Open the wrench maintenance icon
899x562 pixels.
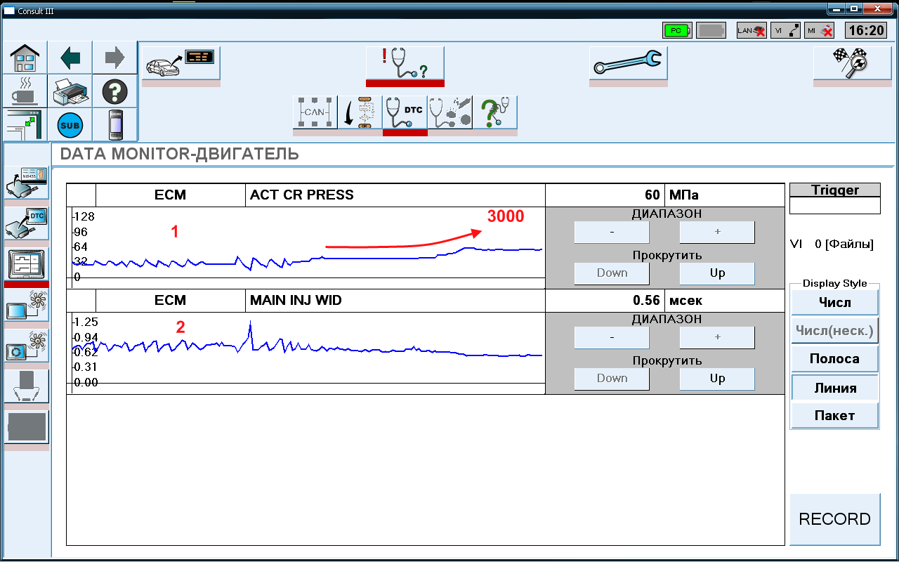(x=628, y=64)
